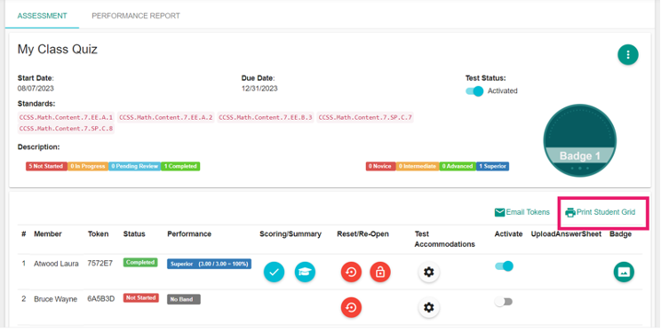Click the CCSS.Math.Content.7.EE.A.1 standard tag
The height and width of the screenshot is (332, 661).
tap(66, 117)
